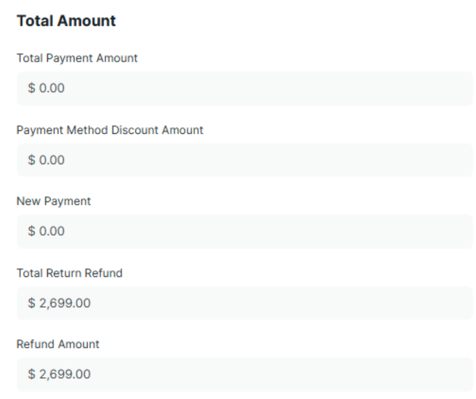
Task: Click 2,699.00 value under Total Return Refund
Action: tap(65, 303)
